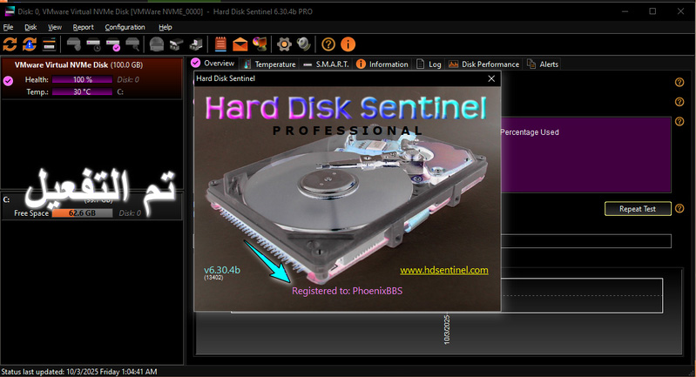Open the www.hdsentinel.com link
Image resolution: width=696 pixels, height=377 pixels.
click(443, 271)
